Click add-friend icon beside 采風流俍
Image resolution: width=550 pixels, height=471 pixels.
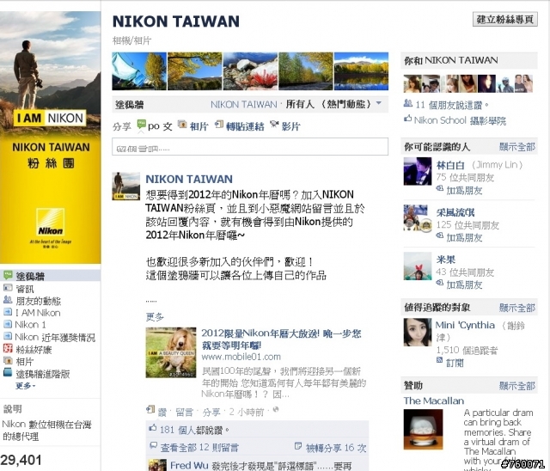tap(440, 235)
